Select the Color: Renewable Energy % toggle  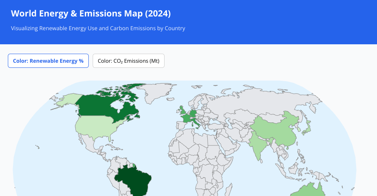point(48,61)
